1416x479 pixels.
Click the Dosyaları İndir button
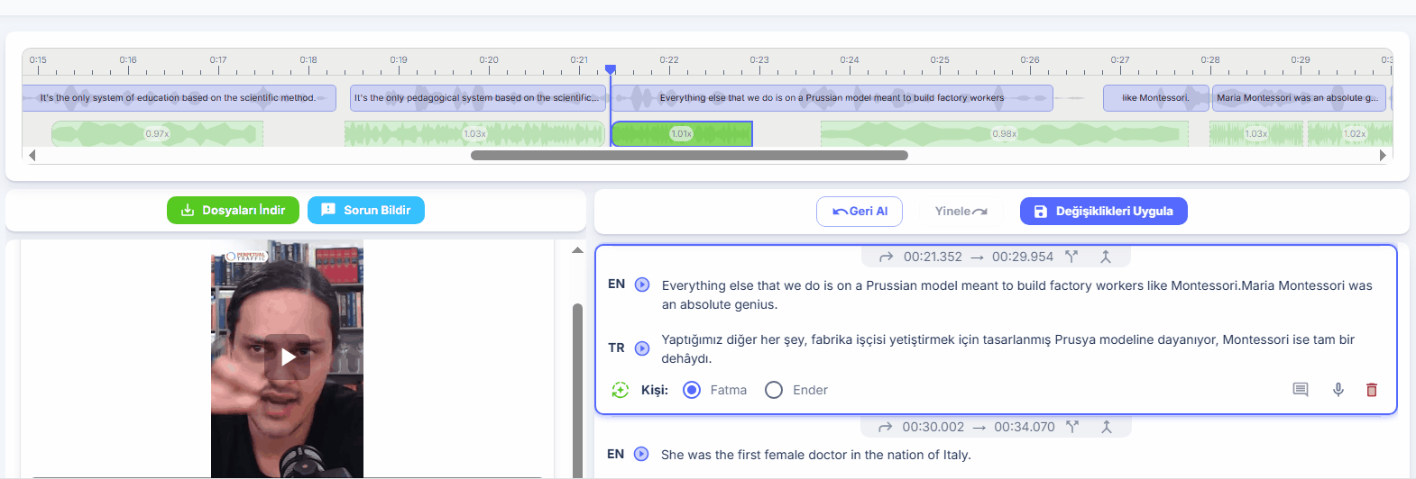click(x=234, y=210)
